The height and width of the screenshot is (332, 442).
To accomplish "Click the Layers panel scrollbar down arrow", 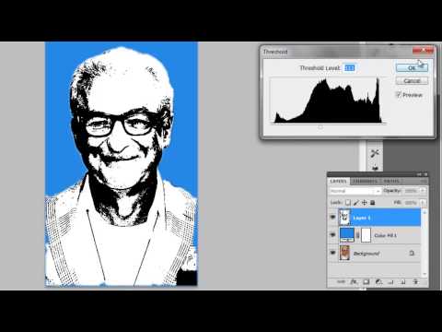I will pyautogui.click(x=425, y=273).
